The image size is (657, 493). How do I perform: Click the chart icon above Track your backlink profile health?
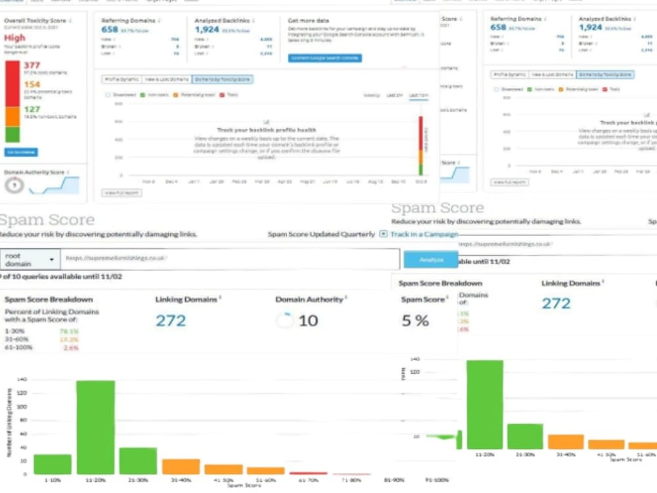pos(266,122)
